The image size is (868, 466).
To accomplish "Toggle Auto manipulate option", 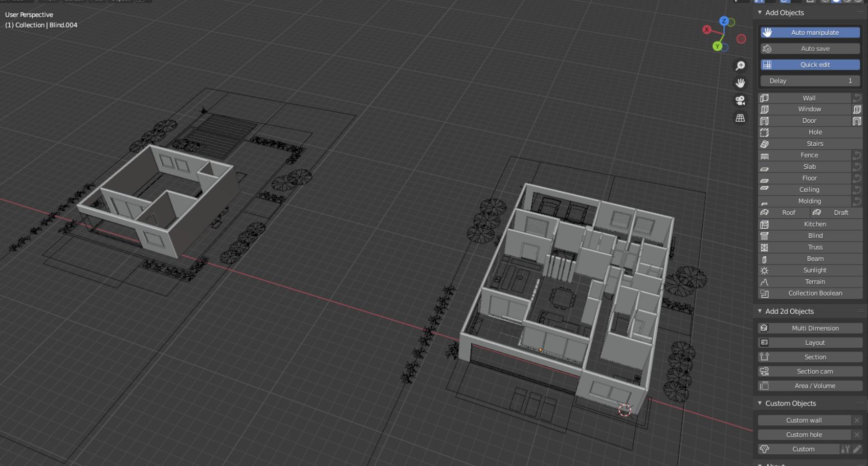I will (810, 32).
